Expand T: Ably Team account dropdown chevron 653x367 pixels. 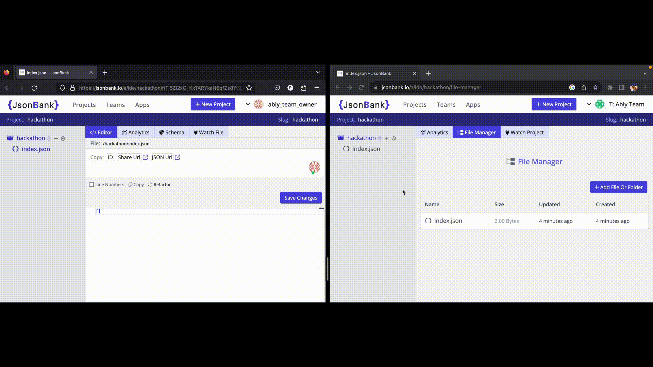point(589,104)
